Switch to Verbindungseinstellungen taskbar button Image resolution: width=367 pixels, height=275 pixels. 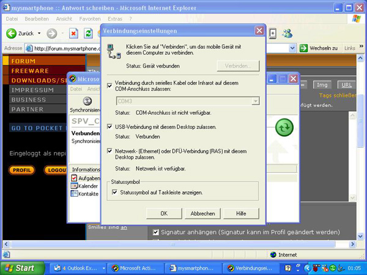(251, 268)
